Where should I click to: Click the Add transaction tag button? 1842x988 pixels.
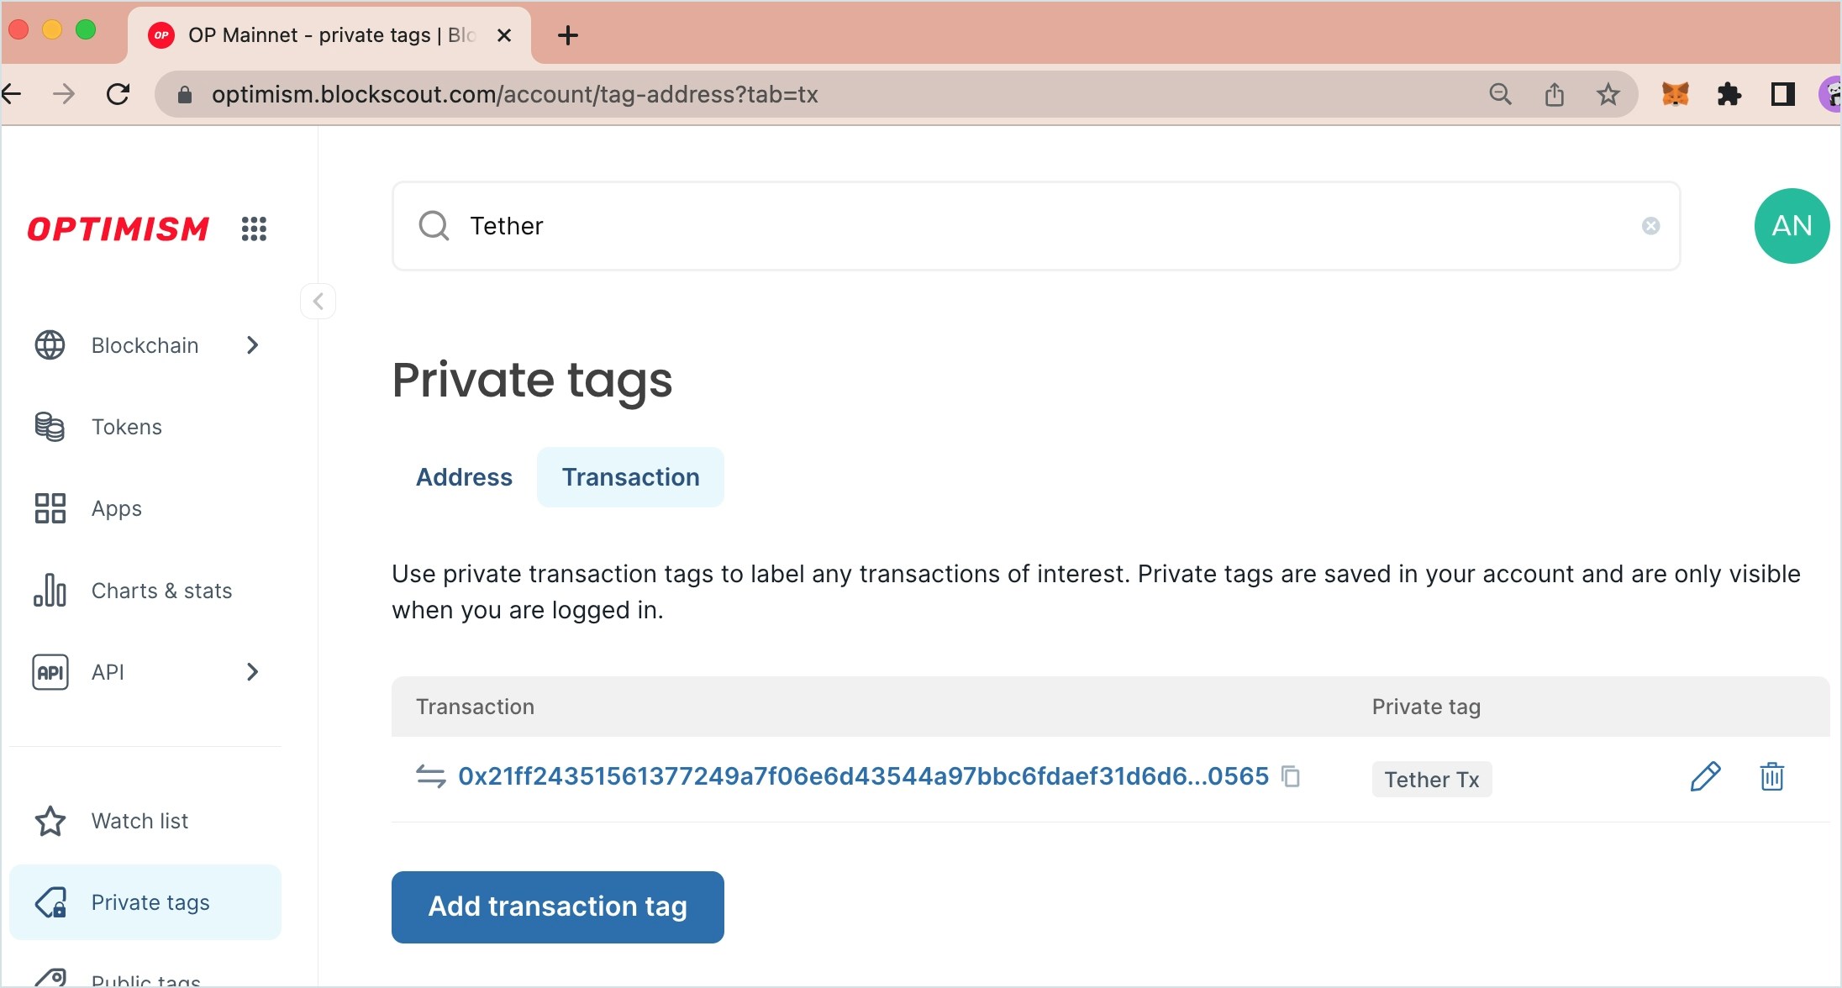[x=558, y=907]
